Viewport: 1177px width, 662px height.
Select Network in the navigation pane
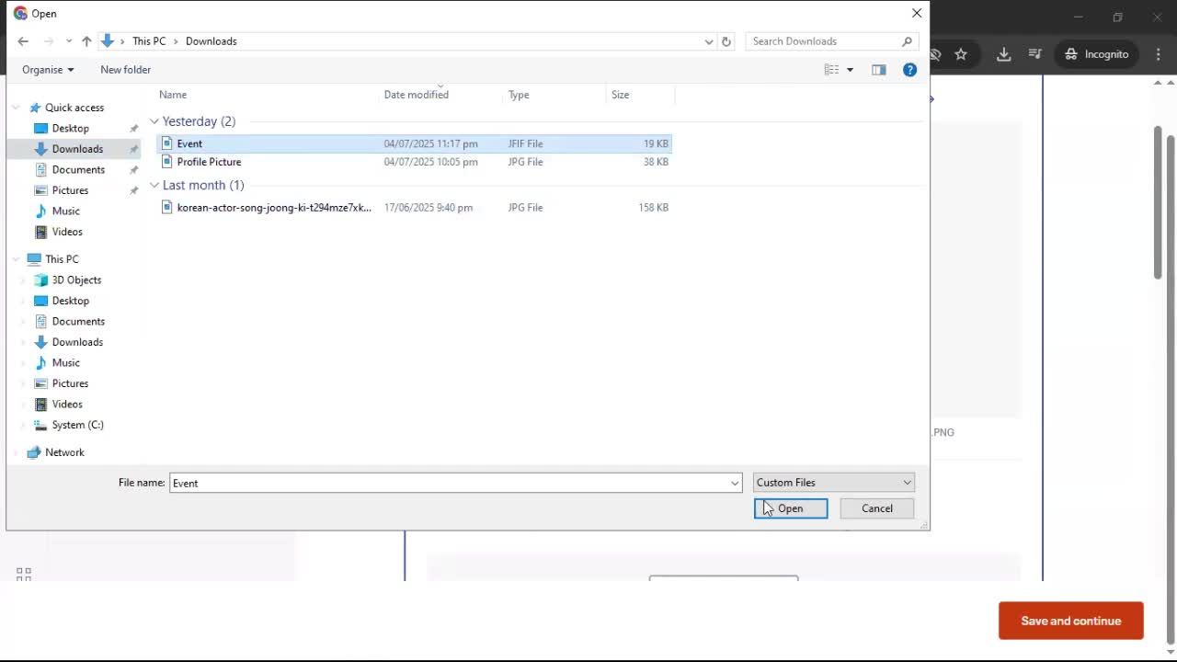(64, 452)
